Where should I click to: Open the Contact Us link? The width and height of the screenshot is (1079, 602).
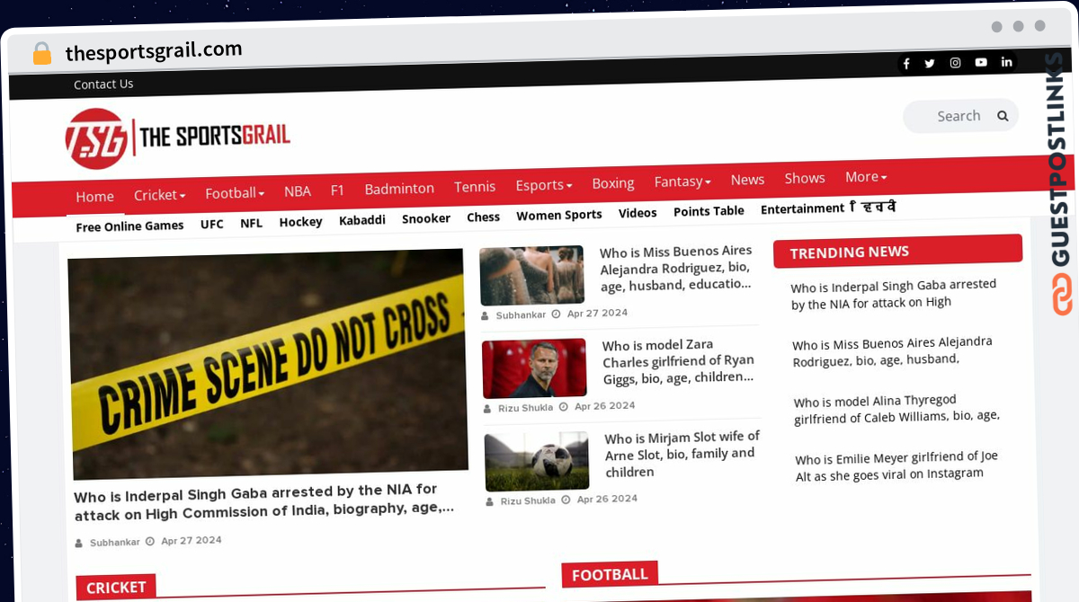[103, 84]
